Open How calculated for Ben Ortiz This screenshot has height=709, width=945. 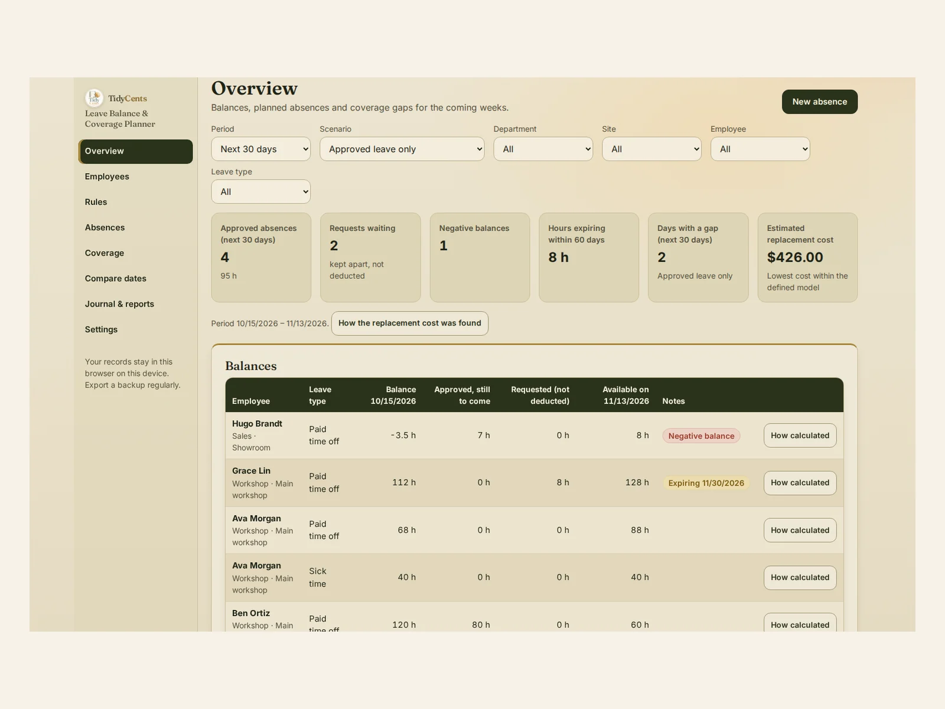(800, 623)
